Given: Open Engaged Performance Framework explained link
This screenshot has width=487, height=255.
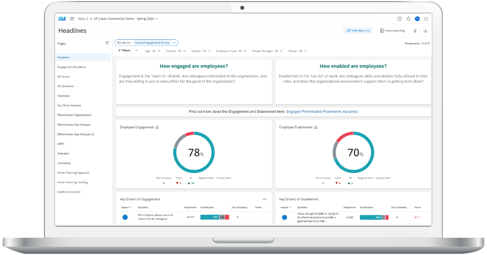Looking at the screenshot, I should coord(322,112).
